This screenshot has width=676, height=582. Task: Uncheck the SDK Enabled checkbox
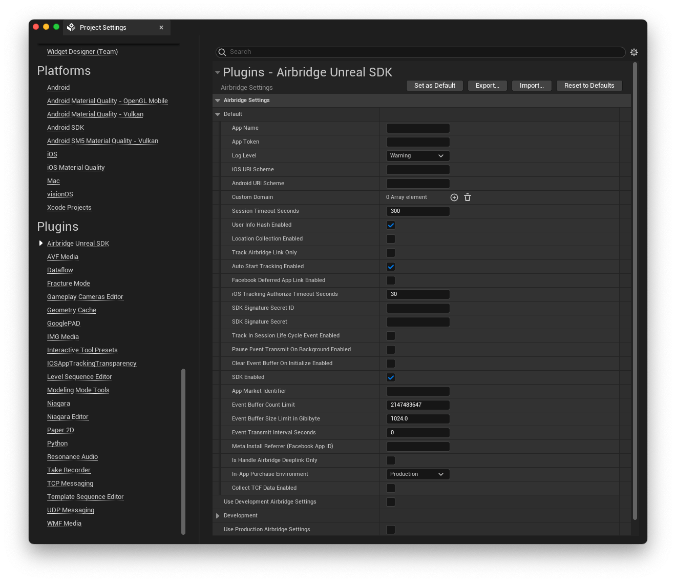391,377
